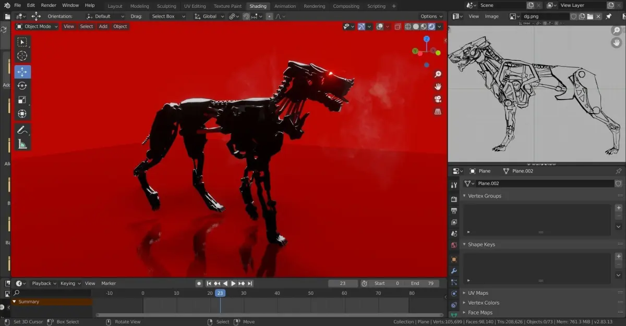Screen dimensions: 626x326
Task: Toggle proportional editing in header
Action: [269, 16]
